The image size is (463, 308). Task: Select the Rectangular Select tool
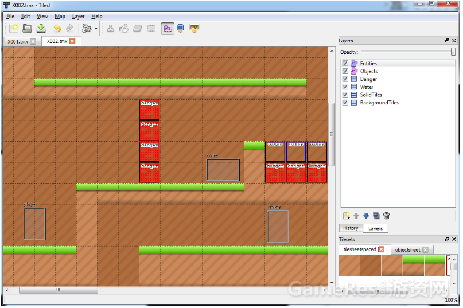pos(151,29)
